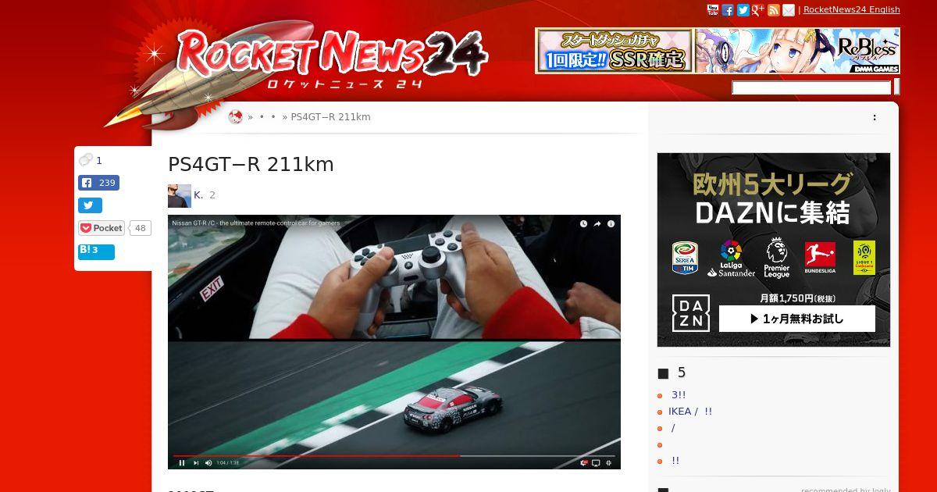Pause the video with the pause button
Image resolution: width=937 pixels, height=492 pixels.
pos(182,462)
